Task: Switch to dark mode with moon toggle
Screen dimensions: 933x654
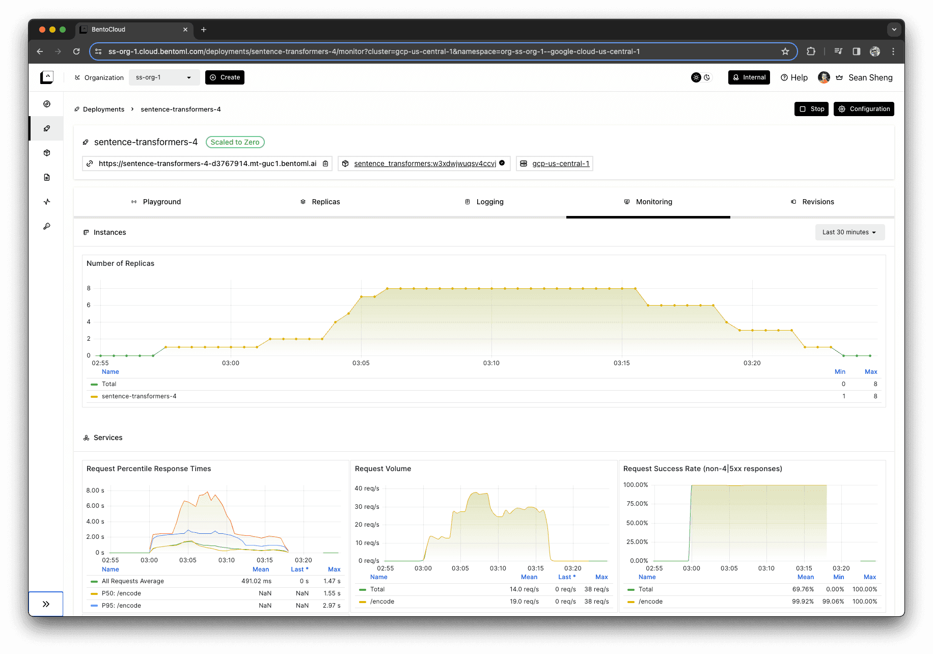Action: pyautogui.click(x=708, y=77)
